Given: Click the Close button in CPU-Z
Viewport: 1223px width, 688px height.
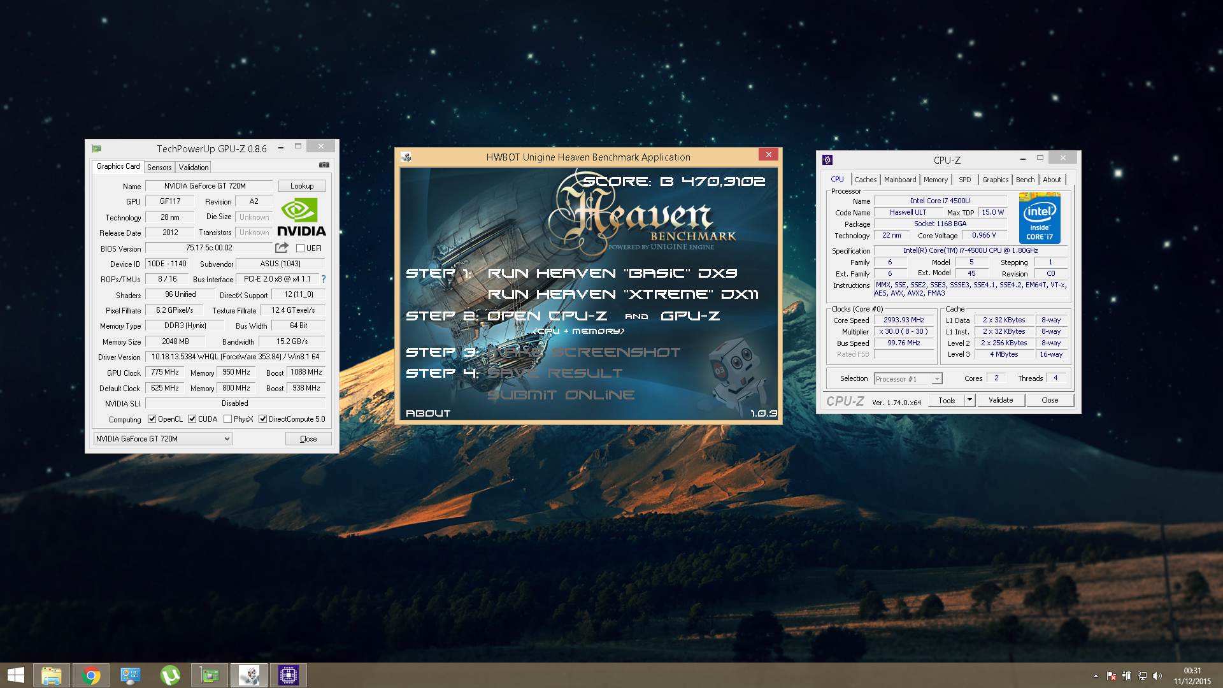Looking at the screenshot, I should [x=1050, y=400].
